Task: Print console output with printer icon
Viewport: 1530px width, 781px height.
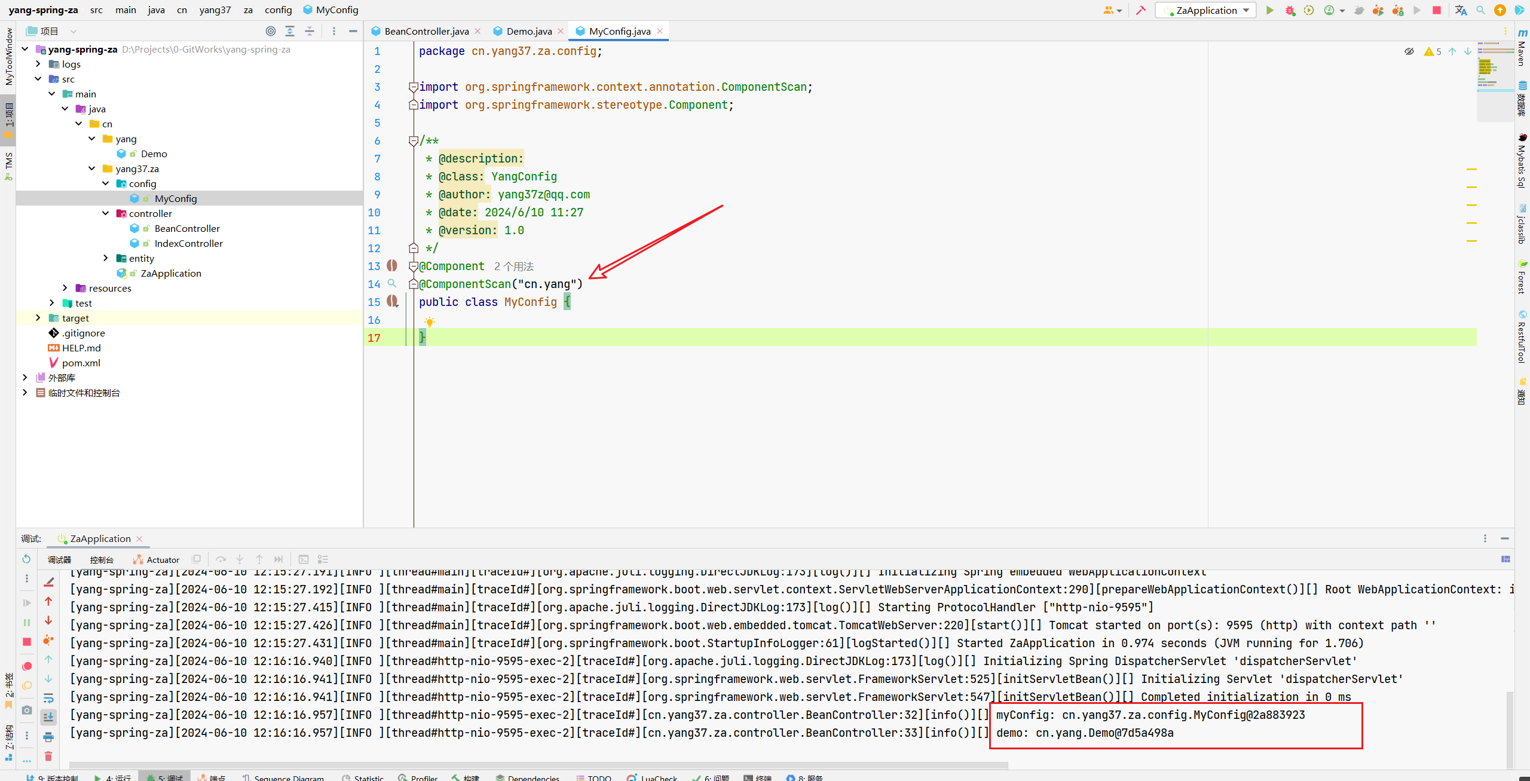Action: point(48,737)
